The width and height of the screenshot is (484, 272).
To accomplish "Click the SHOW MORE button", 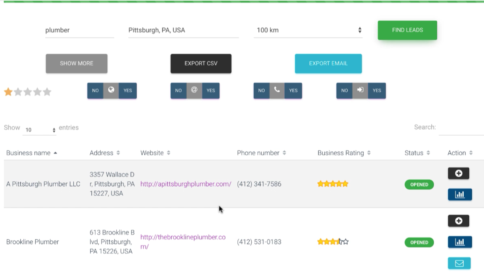I will click(77, 63).
